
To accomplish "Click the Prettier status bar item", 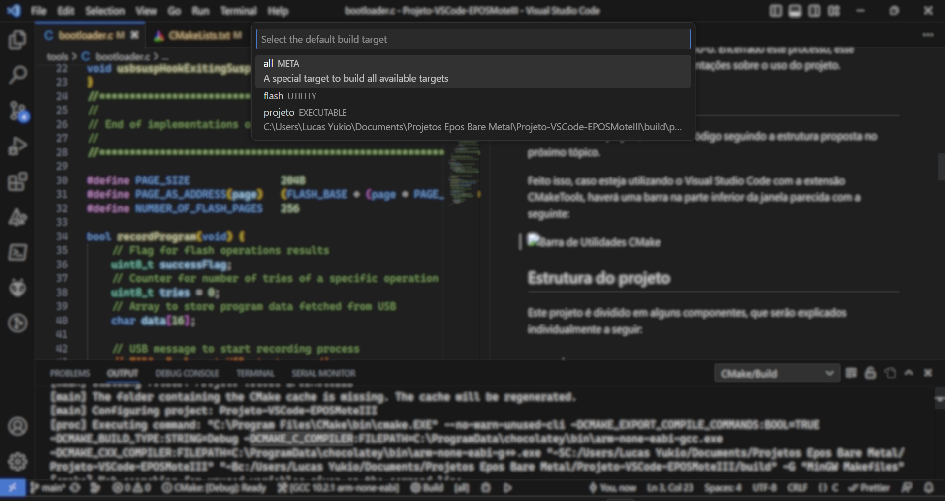I will point(869,488).
